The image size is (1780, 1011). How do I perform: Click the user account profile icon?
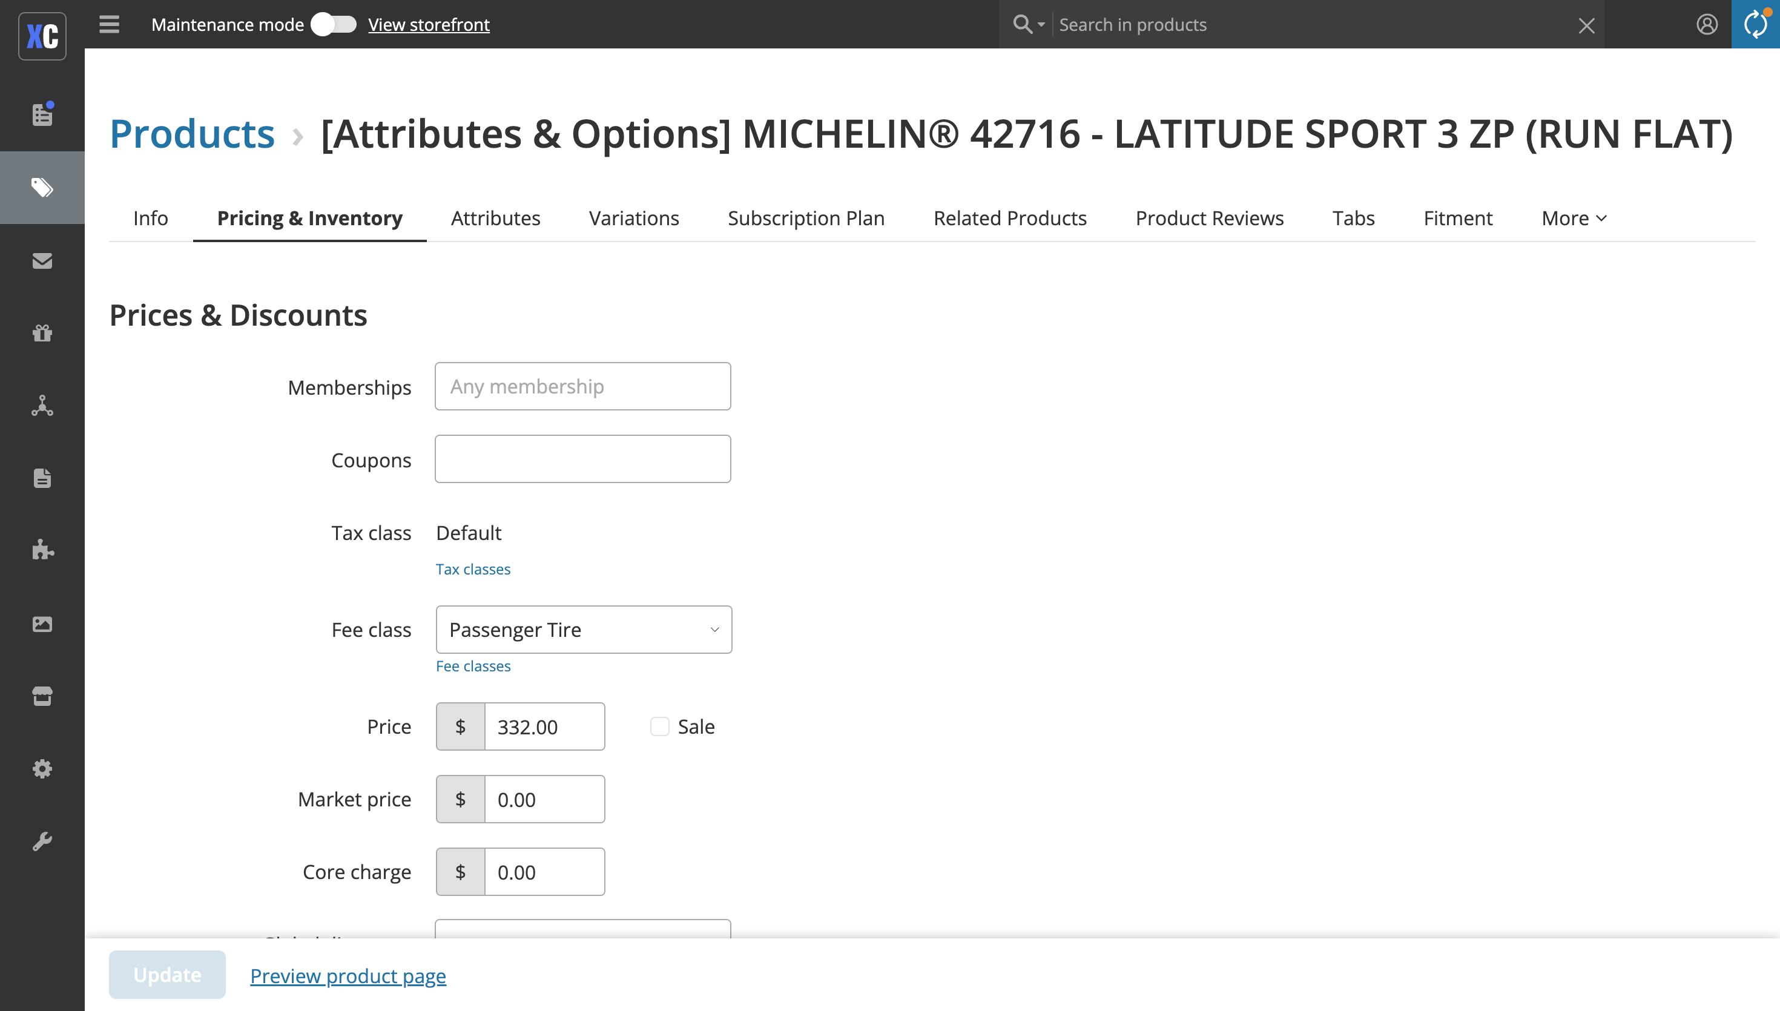click(1706, 24)
